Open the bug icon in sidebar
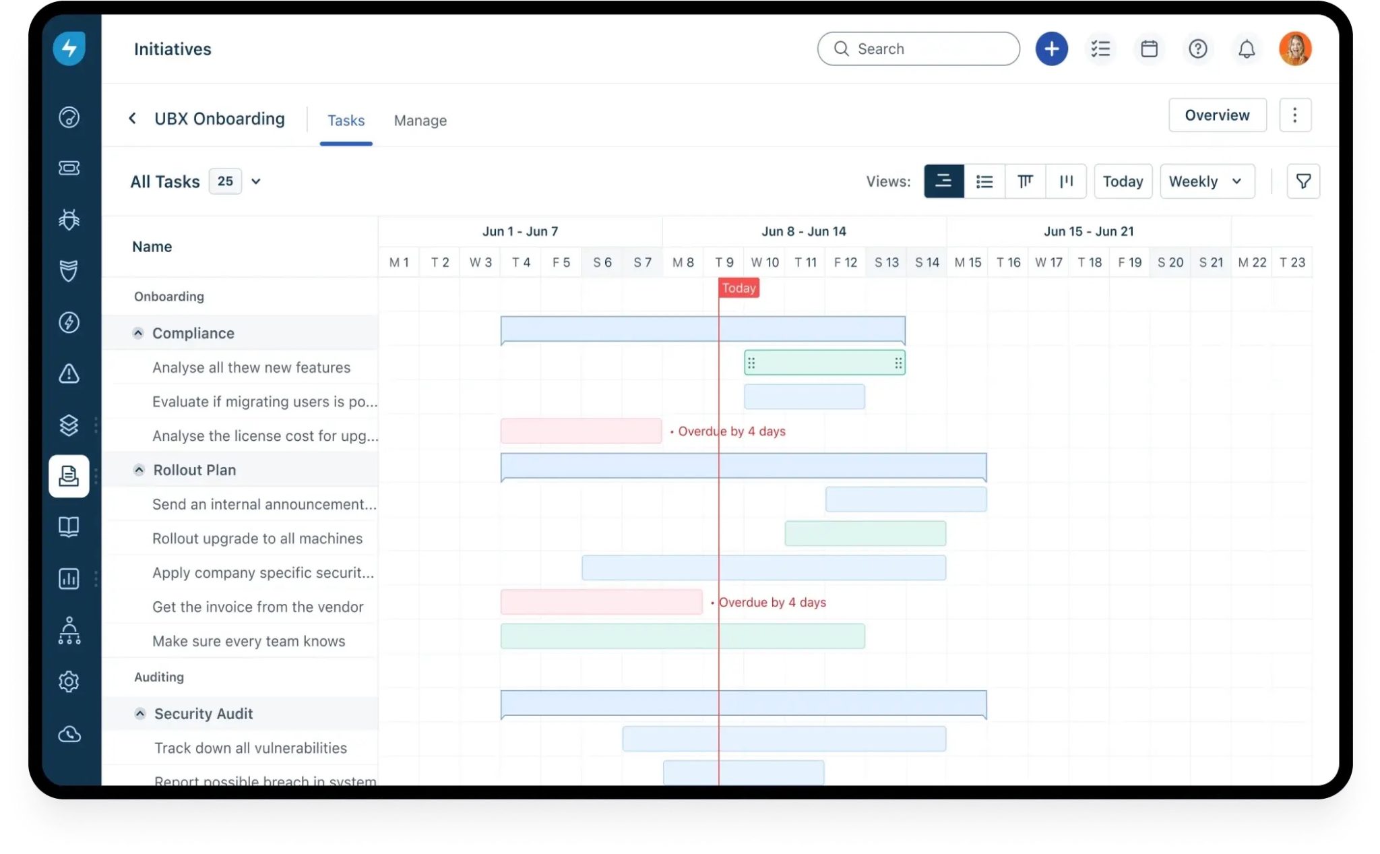The image size is (1380, 854). point(69,219)
